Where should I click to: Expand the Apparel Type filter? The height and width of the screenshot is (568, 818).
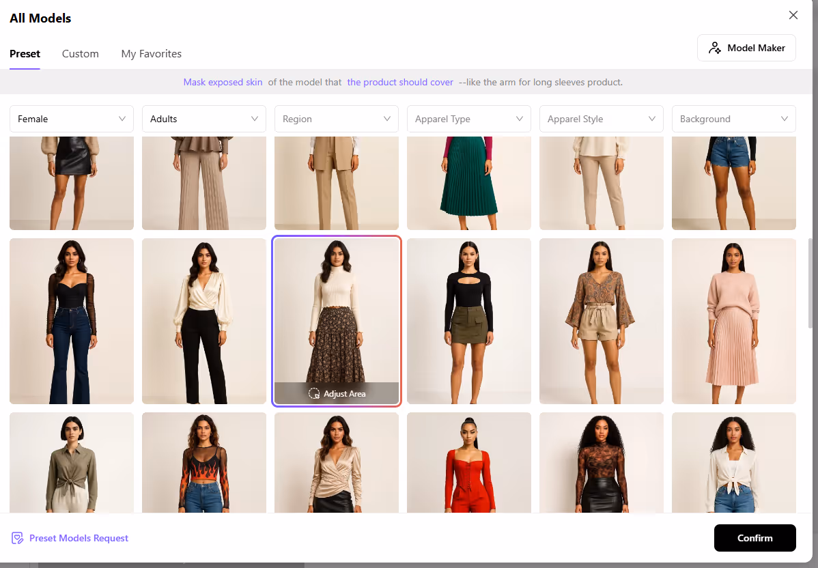point(469,119)
